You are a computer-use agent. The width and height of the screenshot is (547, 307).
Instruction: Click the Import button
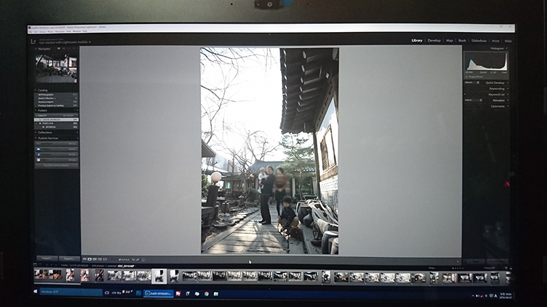click(x=47, y=259)
